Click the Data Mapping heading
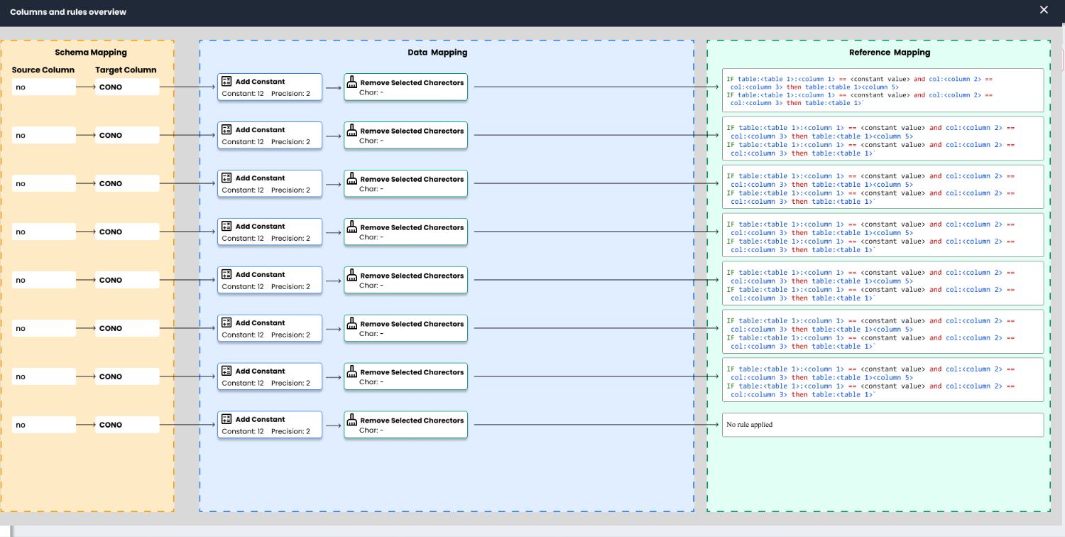This screenshot has height=537, width=1065. click(437, 53)
